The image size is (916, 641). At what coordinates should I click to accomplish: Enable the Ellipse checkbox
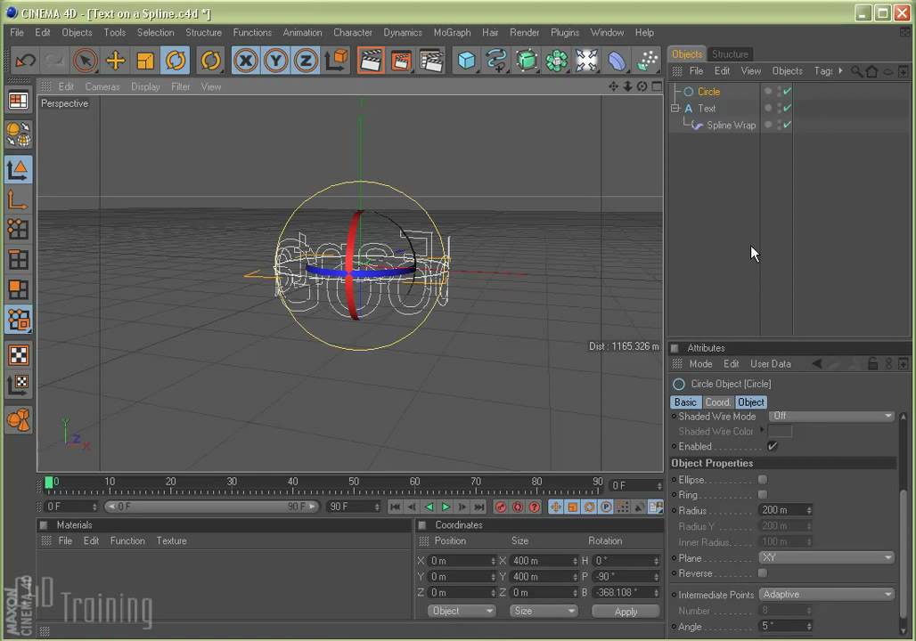tap(763, 479)
